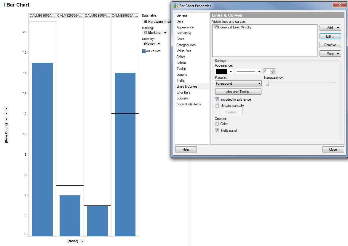The width and height of the screenshot is (348, 246).
Task: Click the value axis popout arrow icon
Action: (x=6, y=119)
